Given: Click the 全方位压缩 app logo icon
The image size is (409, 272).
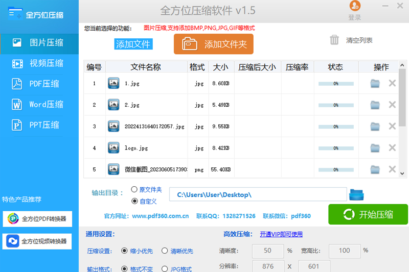Looking at the screenshot, I should point(15,13).
